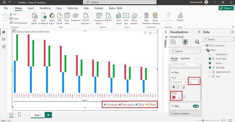Click the Cut command
Screen dimensions: 235x122
click(13, 14)
